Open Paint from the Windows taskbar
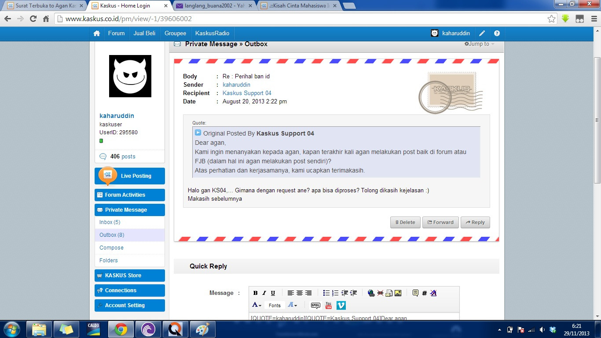 click(203, 329)
